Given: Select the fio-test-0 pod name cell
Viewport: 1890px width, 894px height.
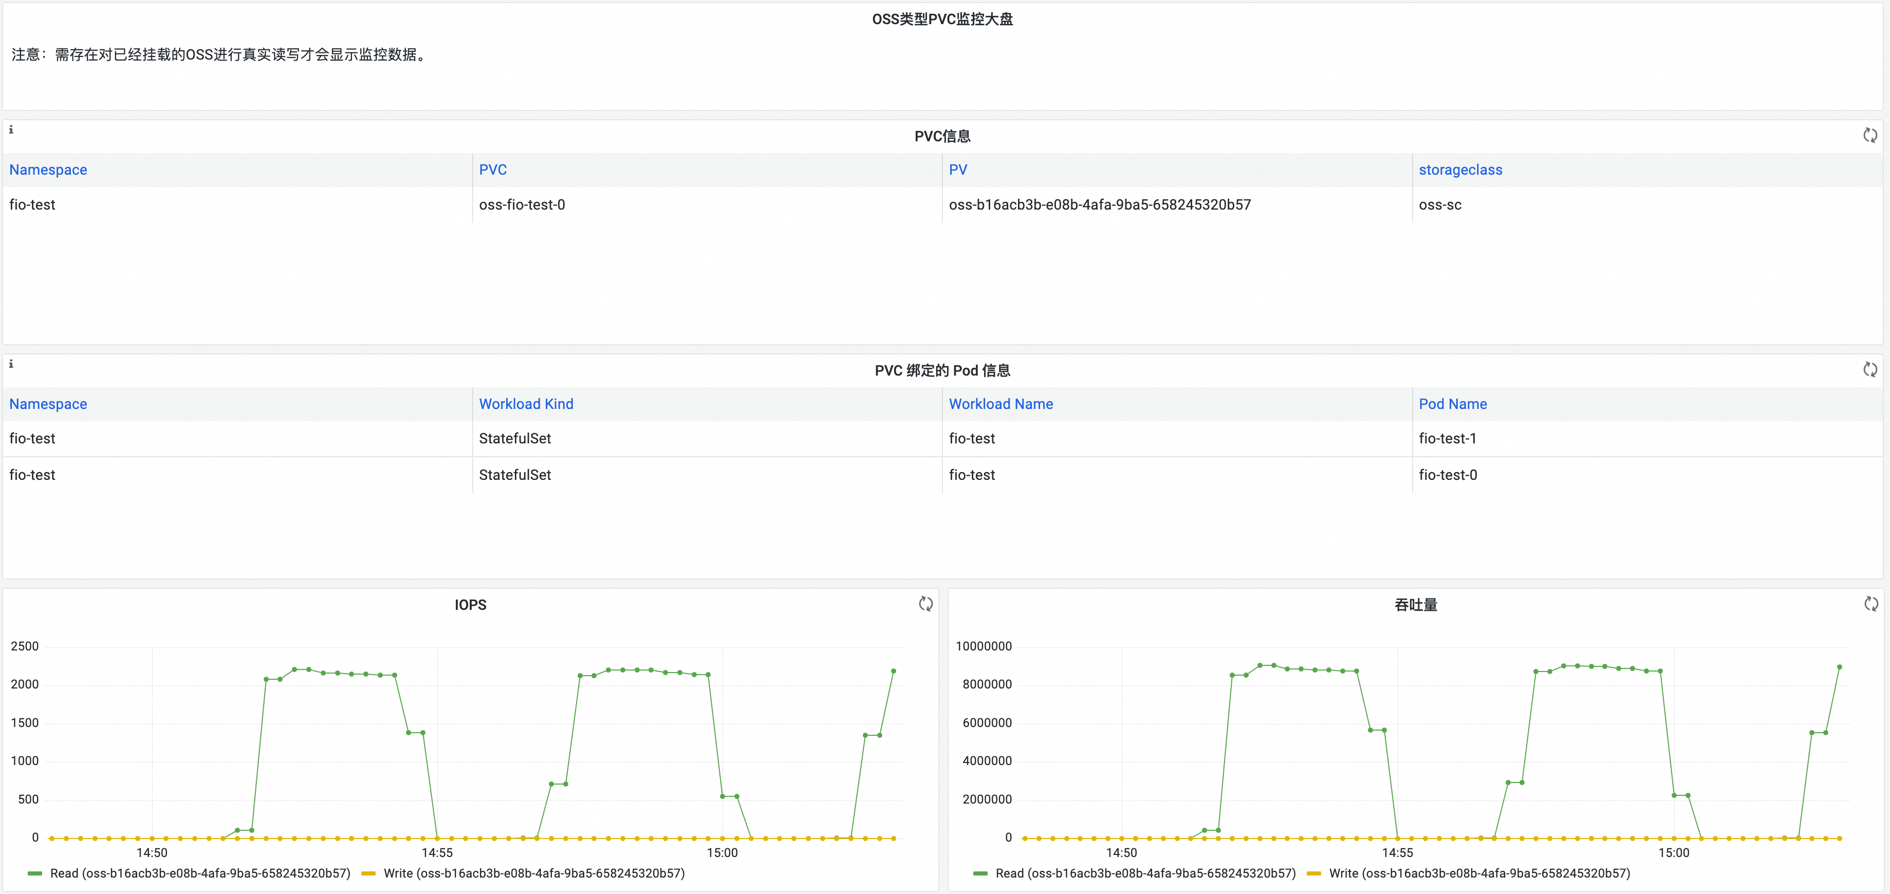Looking at the screenshot, I should tap(1647, 475).
